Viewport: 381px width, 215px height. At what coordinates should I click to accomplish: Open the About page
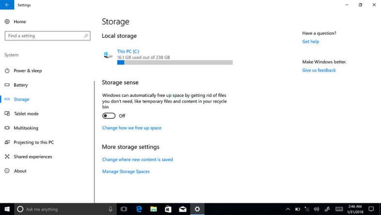point(20,171)
